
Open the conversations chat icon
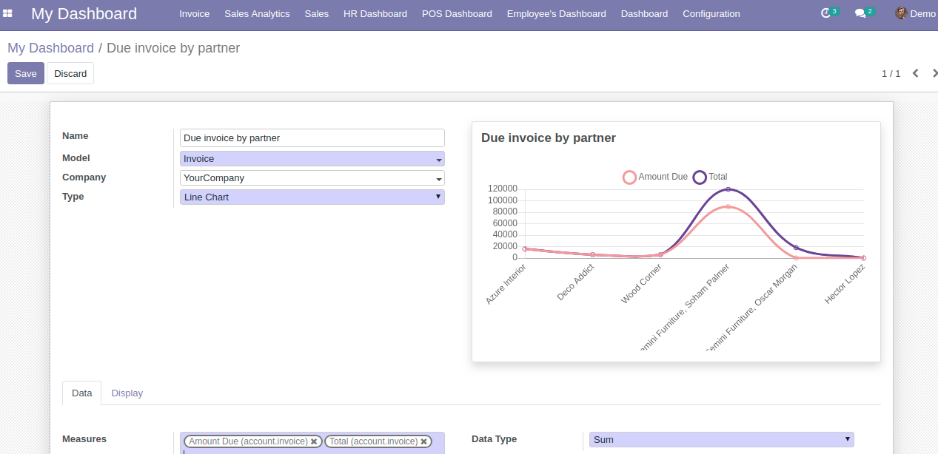(x=860, y=13)
